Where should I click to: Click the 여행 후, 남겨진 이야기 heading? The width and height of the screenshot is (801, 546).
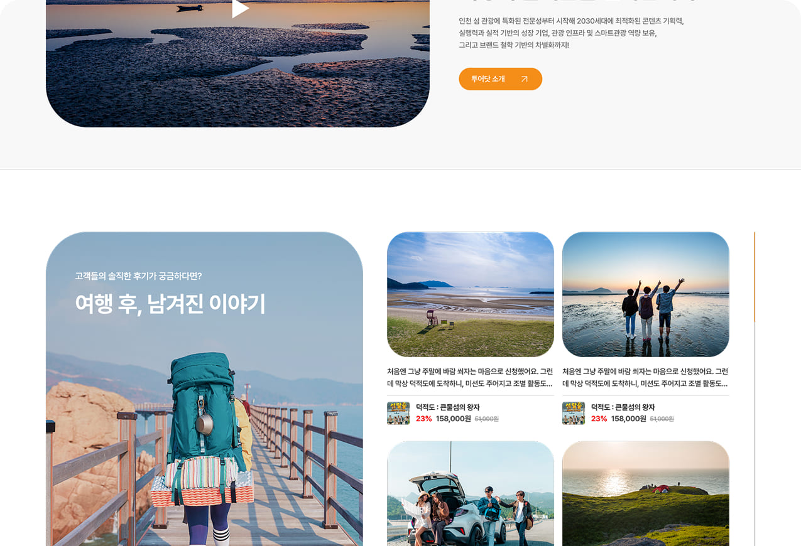pos(170,304)
